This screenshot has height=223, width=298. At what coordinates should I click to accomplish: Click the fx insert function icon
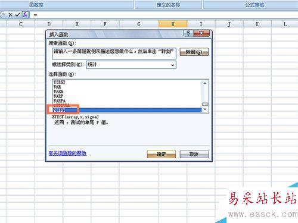point(25,14)
